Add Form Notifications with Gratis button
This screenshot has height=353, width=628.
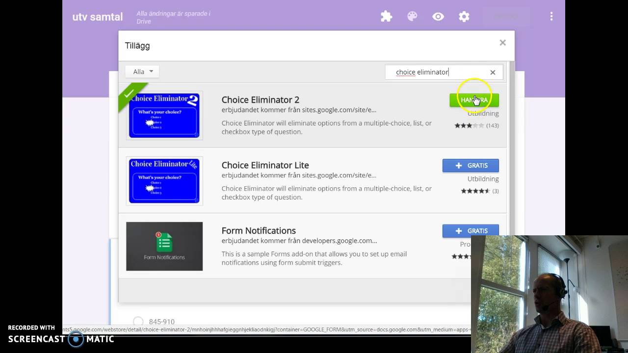[x=471, y=231]
